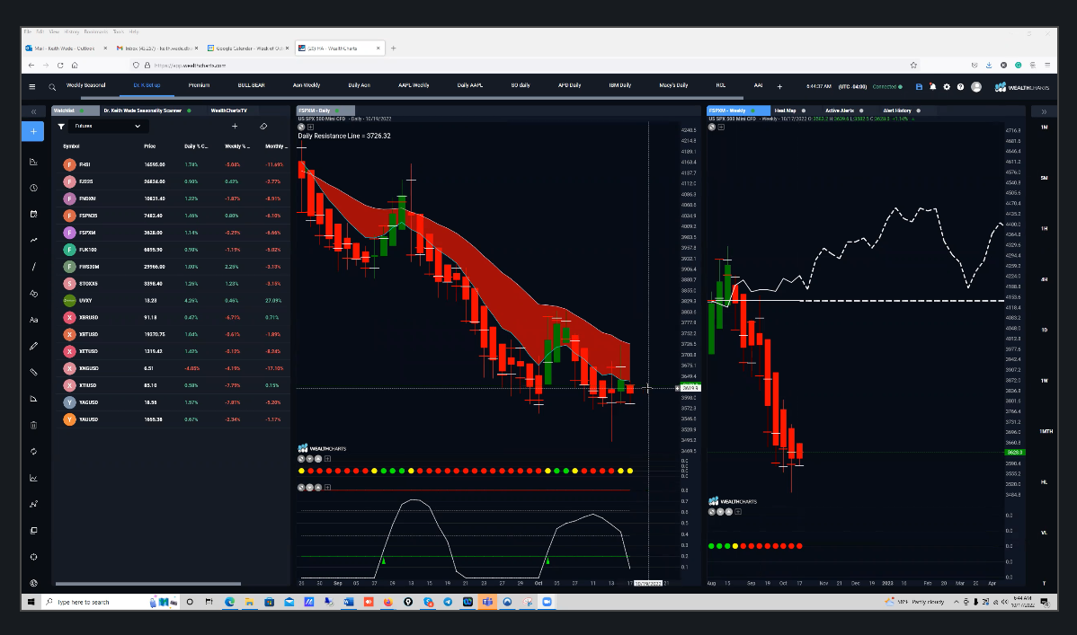Toggle the FSPXM - Daily tab link dot

337,110
